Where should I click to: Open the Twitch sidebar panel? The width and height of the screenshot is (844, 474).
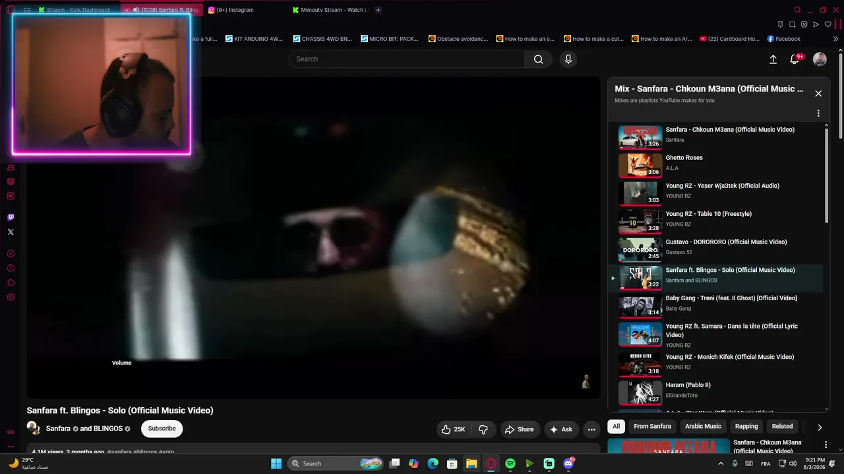click(x=11, y=217)
